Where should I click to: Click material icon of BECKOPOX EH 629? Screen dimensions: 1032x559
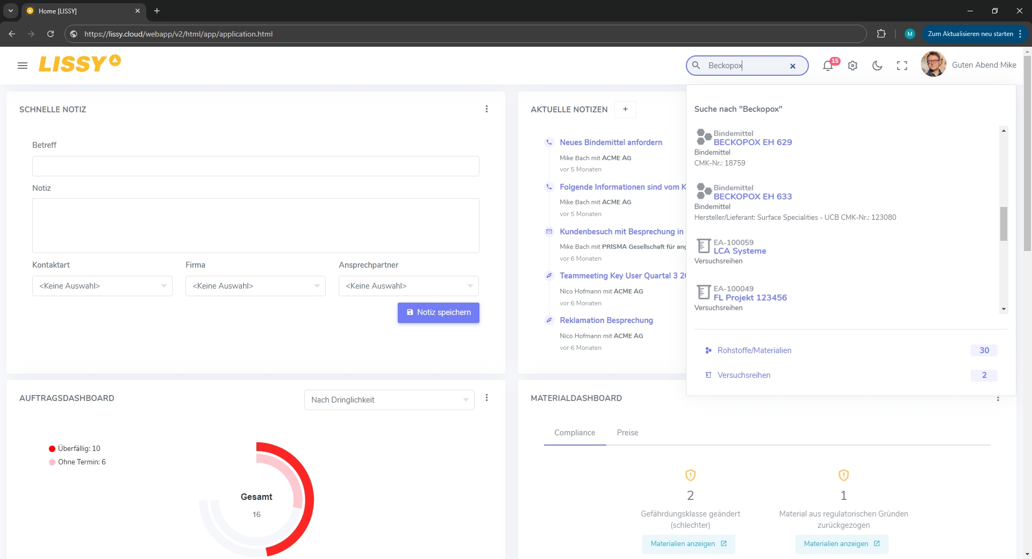[704, 137]
